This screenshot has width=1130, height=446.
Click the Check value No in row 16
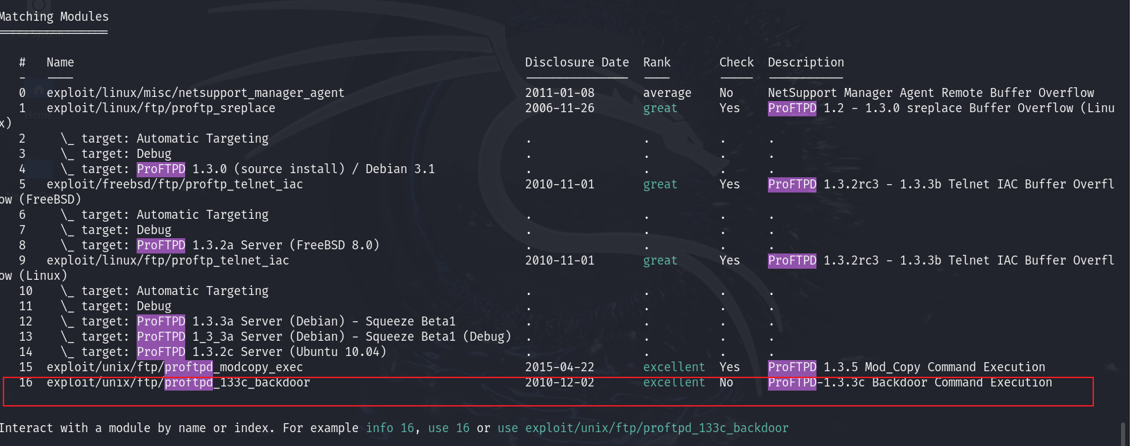(726, 382)
